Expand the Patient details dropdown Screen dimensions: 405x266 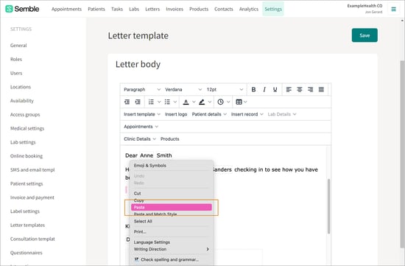(209, 114)
